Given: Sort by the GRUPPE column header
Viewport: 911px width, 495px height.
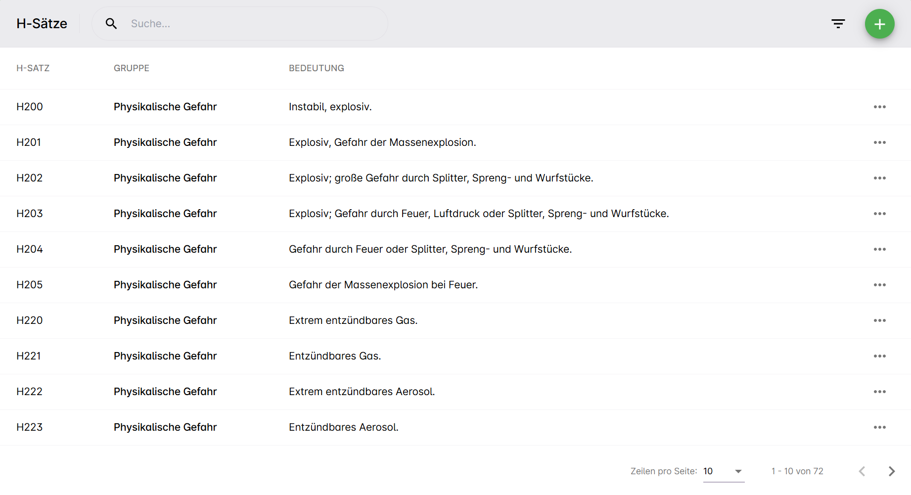Looking at the screenshot, I should tap(132, 68).
